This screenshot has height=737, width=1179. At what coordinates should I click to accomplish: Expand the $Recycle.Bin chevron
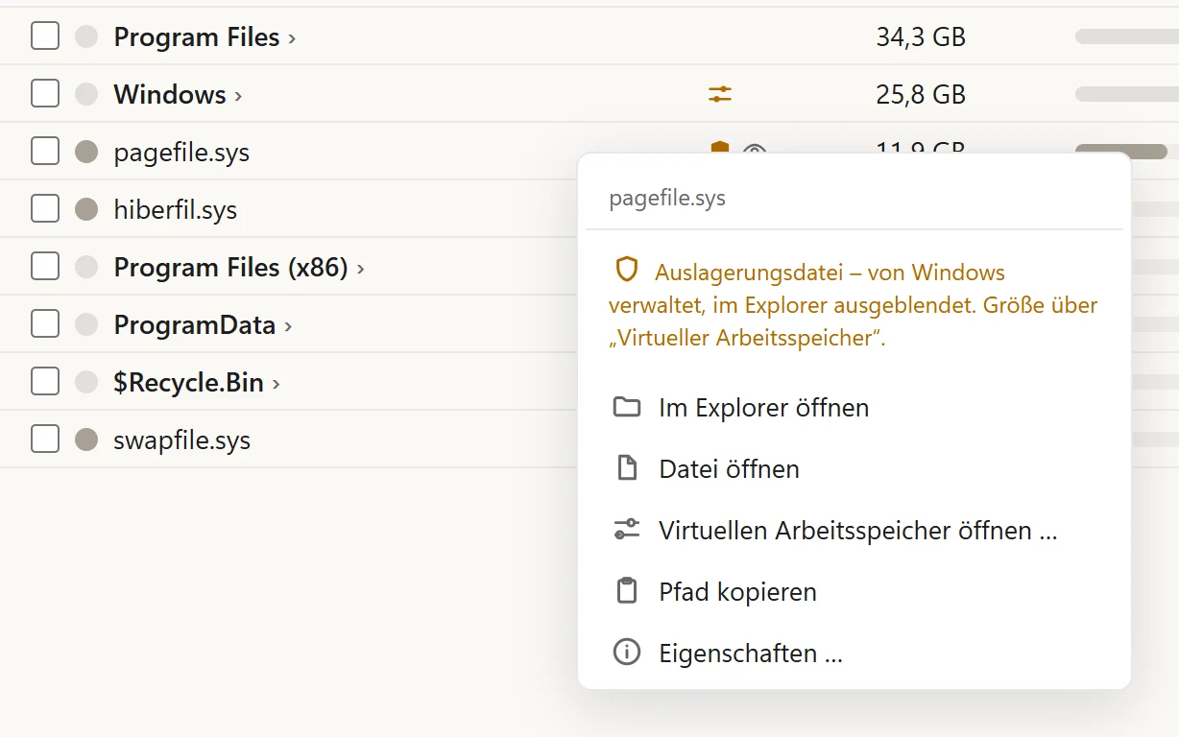coord(276,384)
